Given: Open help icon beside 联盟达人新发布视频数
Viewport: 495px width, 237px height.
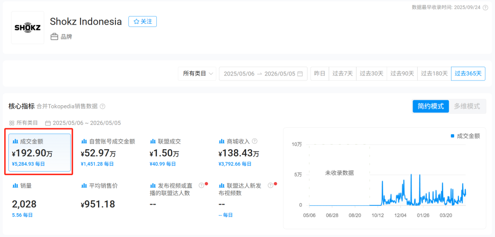Looking at the screenshot, I should pos(270,185).
